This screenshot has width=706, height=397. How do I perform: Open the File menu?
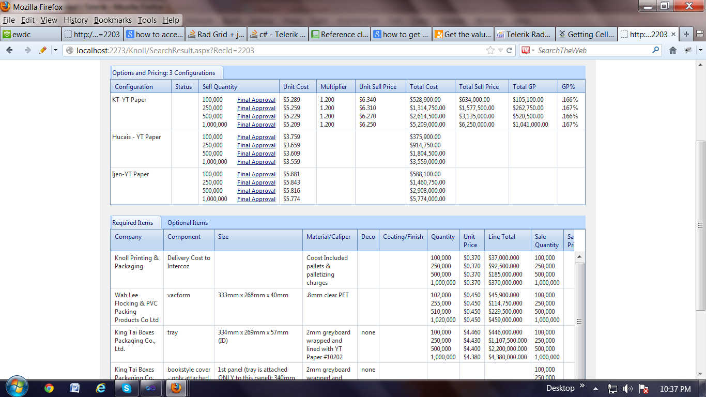pos(9,20)
